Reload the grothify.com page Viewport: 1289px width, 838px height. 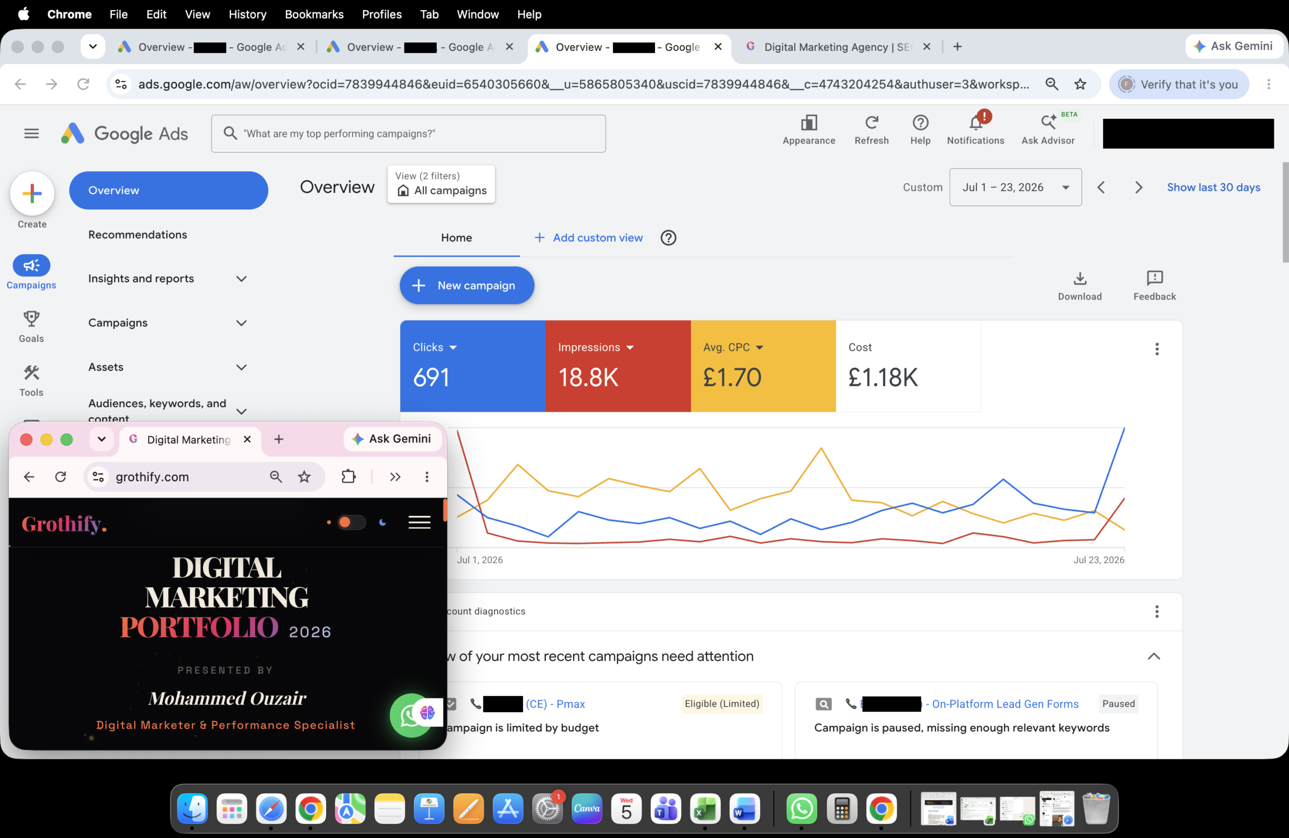[60, 477]
